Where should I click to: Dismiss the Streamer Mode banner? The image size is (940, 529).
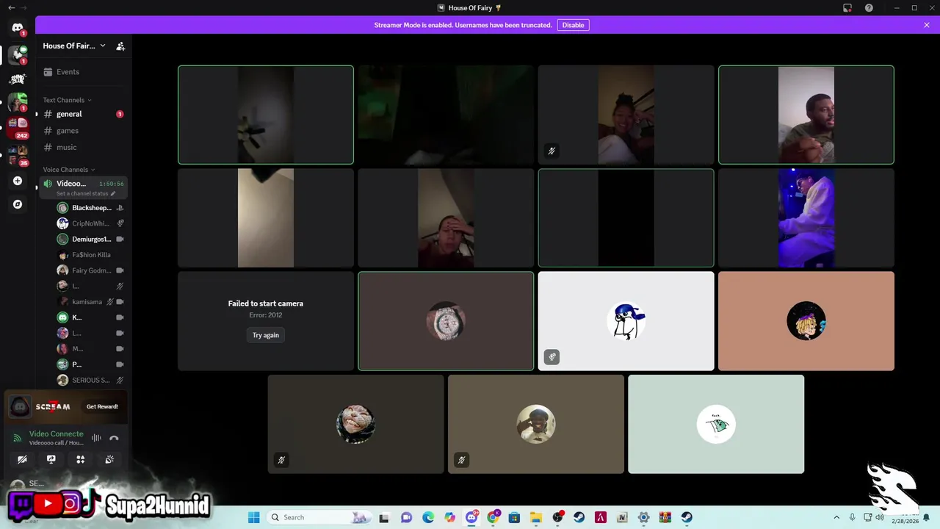coord(927,25)
